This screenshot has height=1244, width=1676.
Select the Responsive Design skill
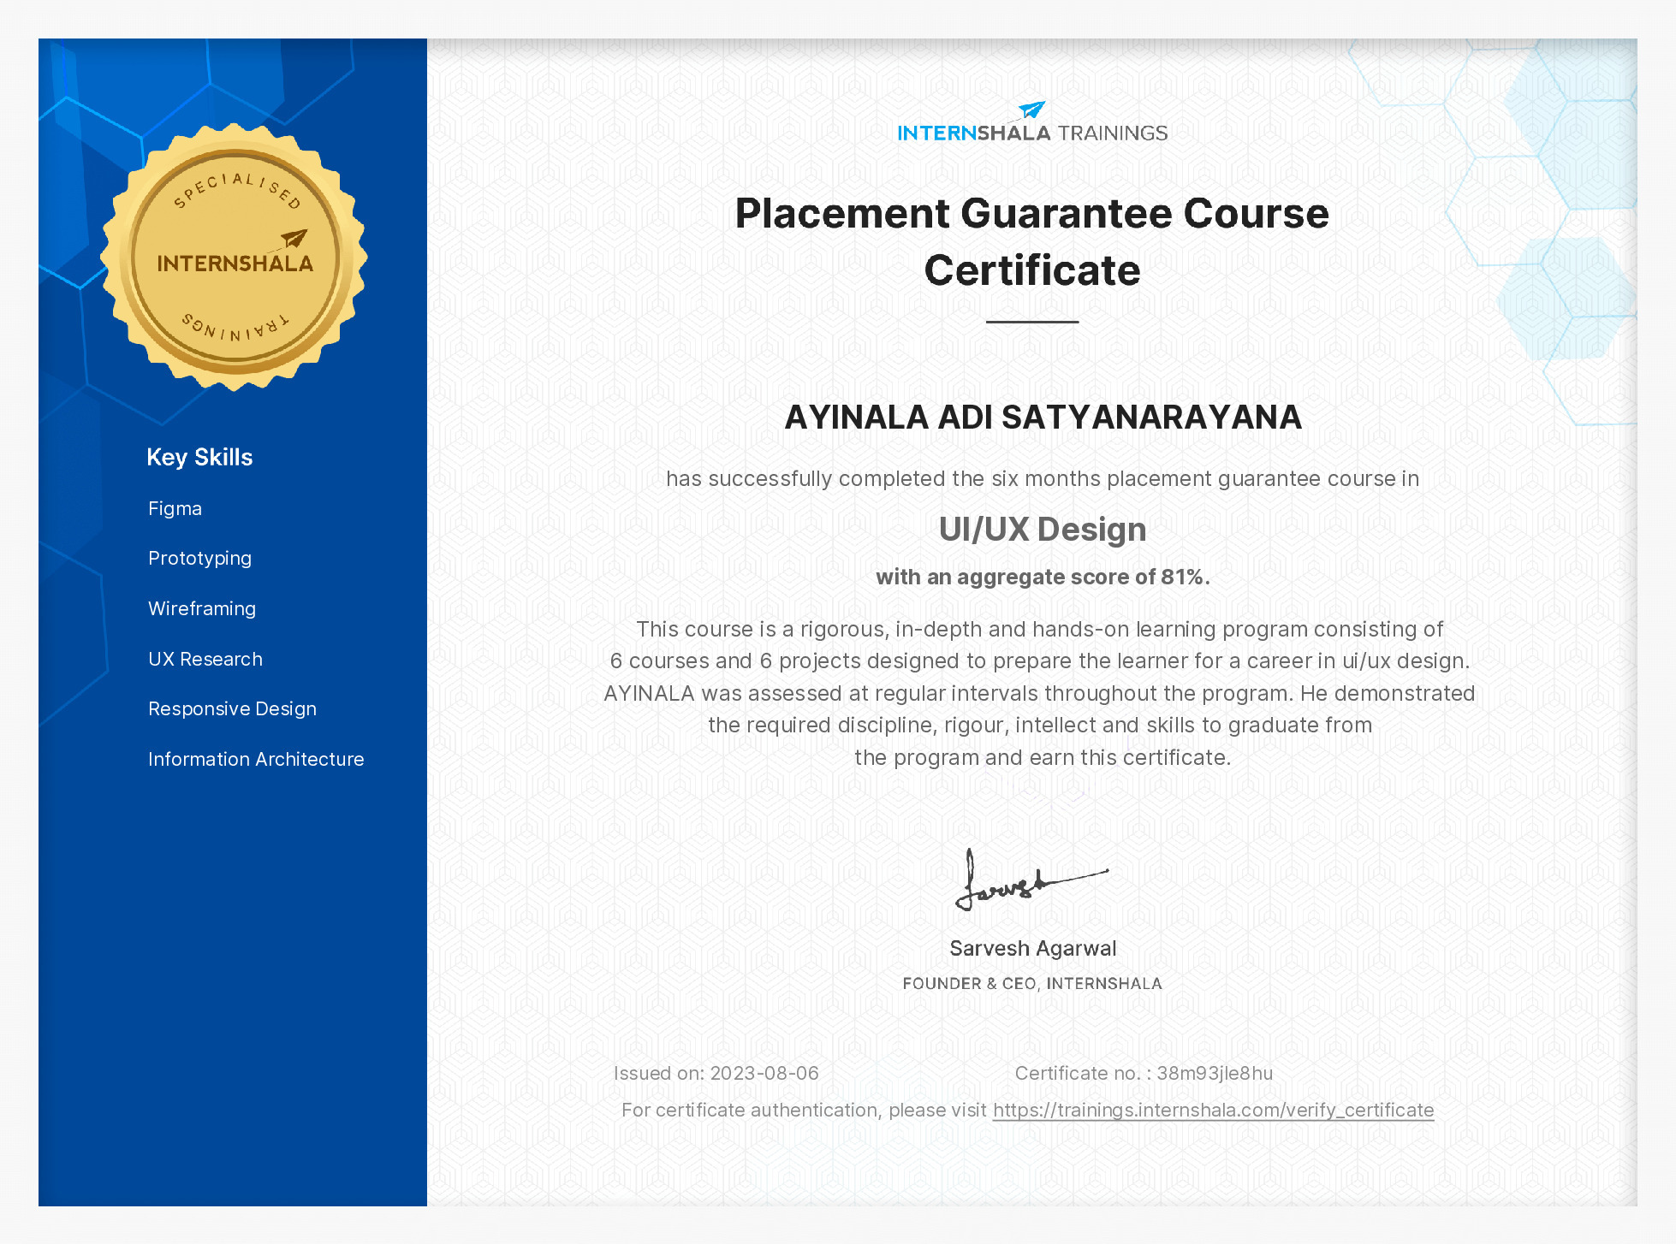click(232, 709)
